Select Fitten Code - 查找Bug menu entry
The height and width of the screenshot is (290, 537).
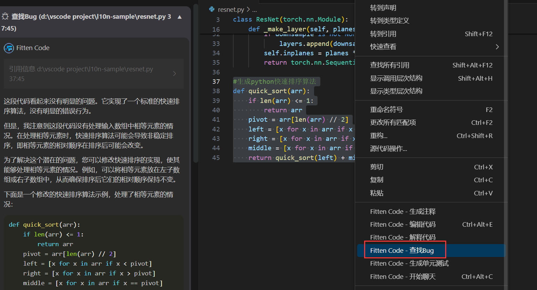(402, 250)
